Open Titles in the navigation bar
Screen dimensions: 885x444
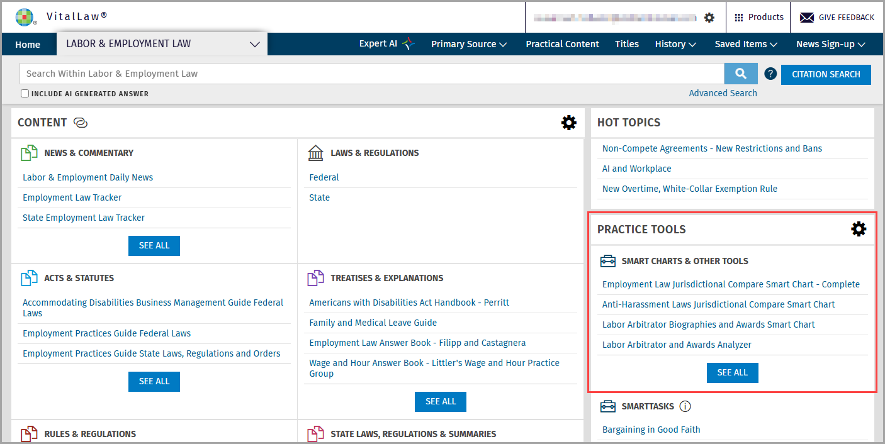627,44
